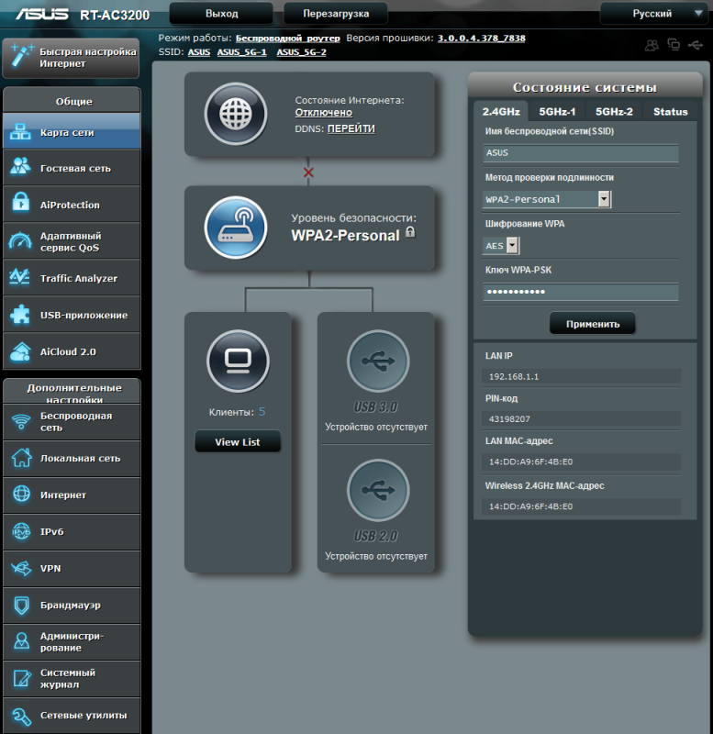This screenshot has width=713, height=734.
Task: Click the SSID name input field
Action: pos(581,153)
